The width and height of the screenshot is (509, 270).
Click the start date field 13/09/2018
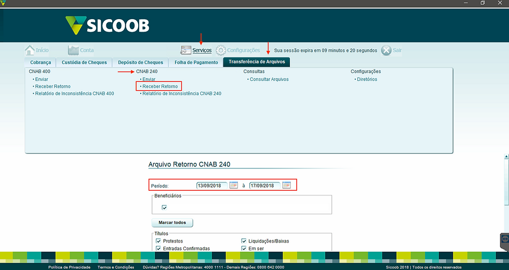(212, 186)
